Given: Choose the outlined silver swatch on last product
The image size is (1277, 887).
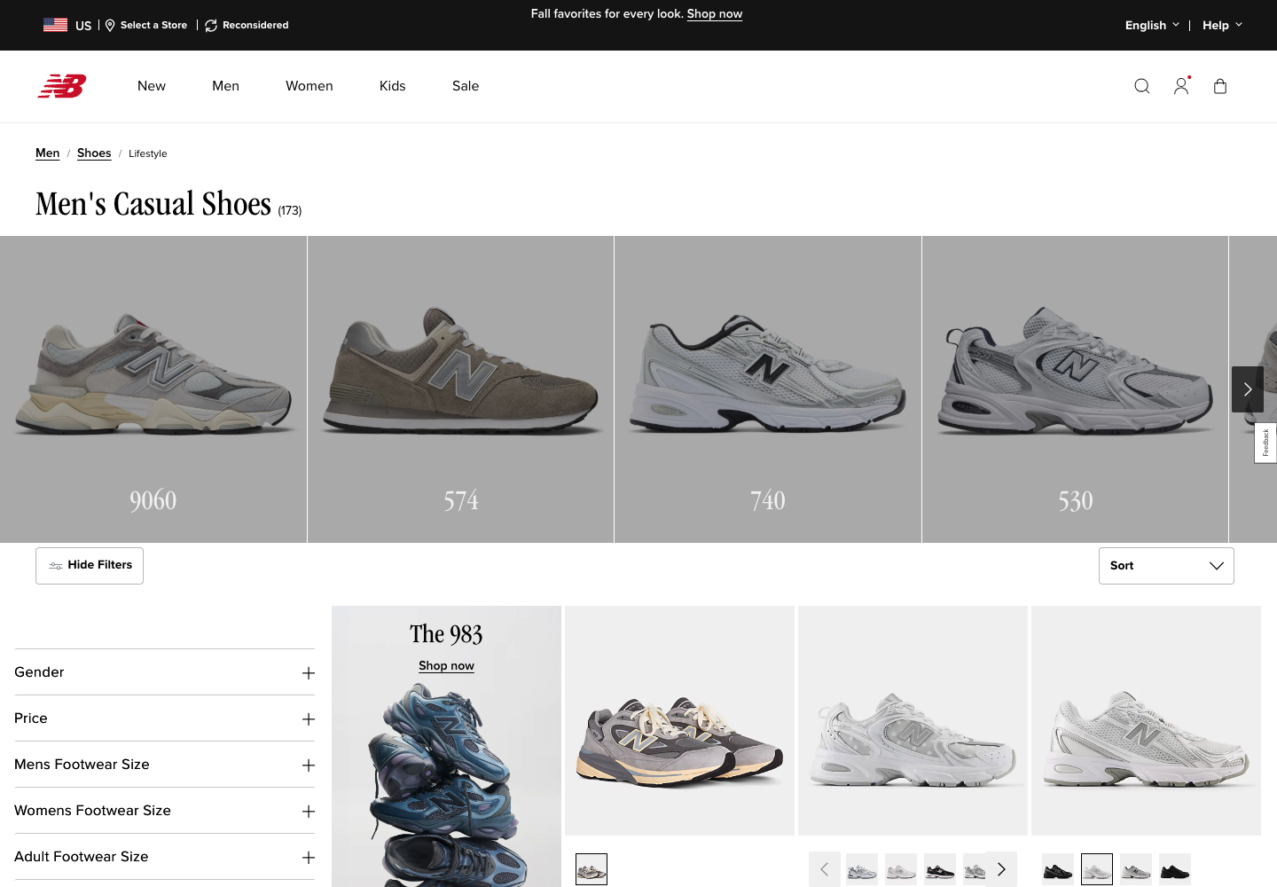Looking at the screenshot, I should [x=1097, y=869].
